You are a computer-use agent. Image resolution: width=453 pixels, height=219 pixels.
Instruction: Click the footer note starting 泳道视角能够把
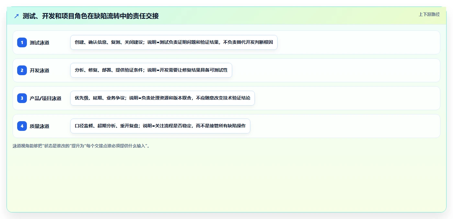81,146
